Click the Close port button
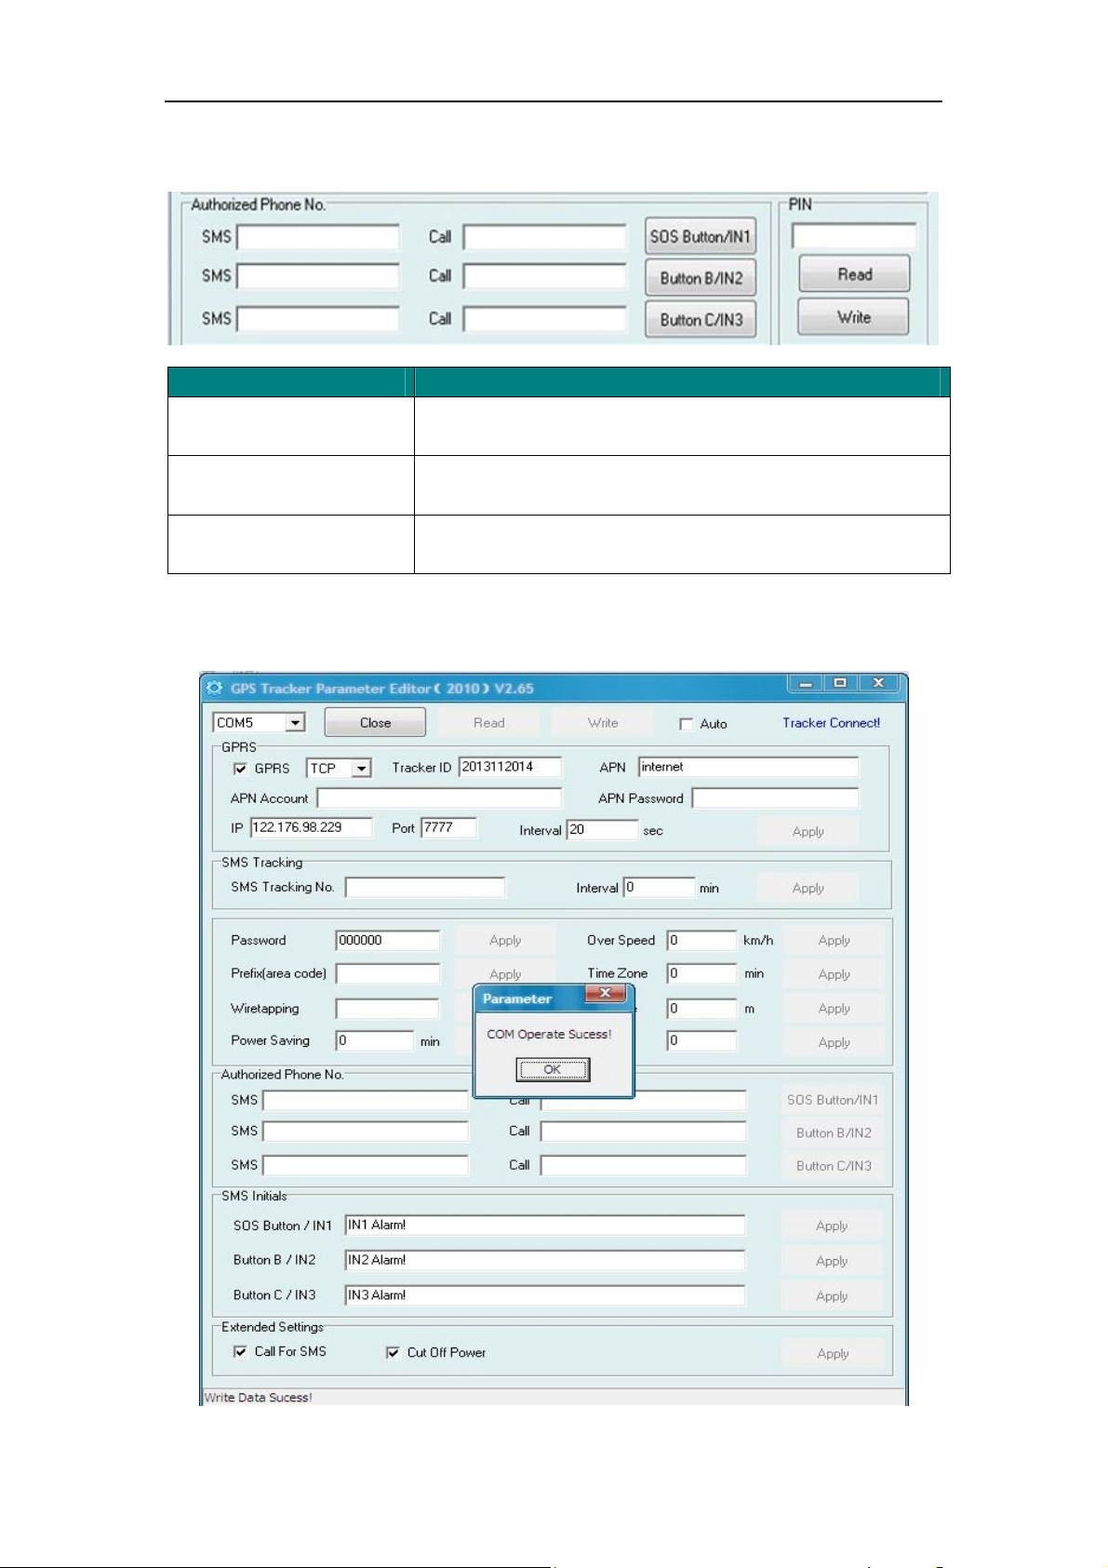Image resolution: width=1108 pixels, height=1568 pixels. tap(375, 723)
